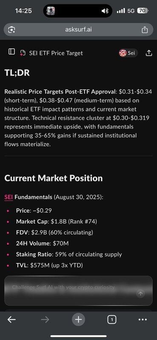Image resolution: width=157 pixels, height=340 pixels.
Task: Open a new tab with plus button
Action: [78, 320]
